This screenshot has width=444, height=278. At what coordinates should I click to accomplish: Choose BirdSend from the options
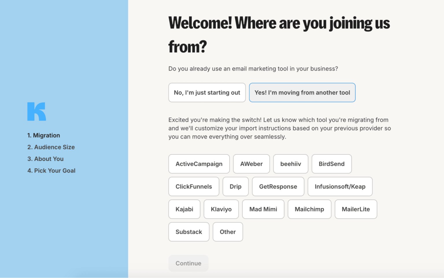pyautogui.click(x=331, y=164)
